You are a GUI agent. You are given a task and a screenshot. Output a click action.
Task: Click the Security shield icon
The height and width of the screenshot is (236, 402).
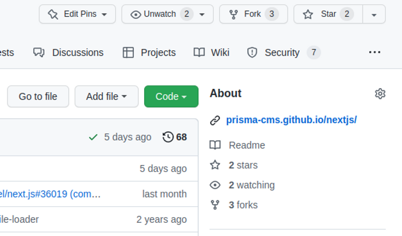pos(252,53)
